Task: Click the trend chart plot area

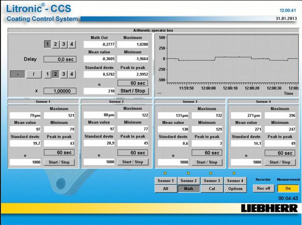Action: pos(233,59)
